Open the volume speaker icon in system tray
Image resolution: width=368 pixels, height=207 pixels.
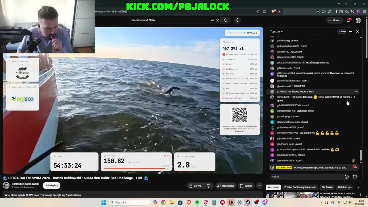pyautogui.click(x=350, y=202)
